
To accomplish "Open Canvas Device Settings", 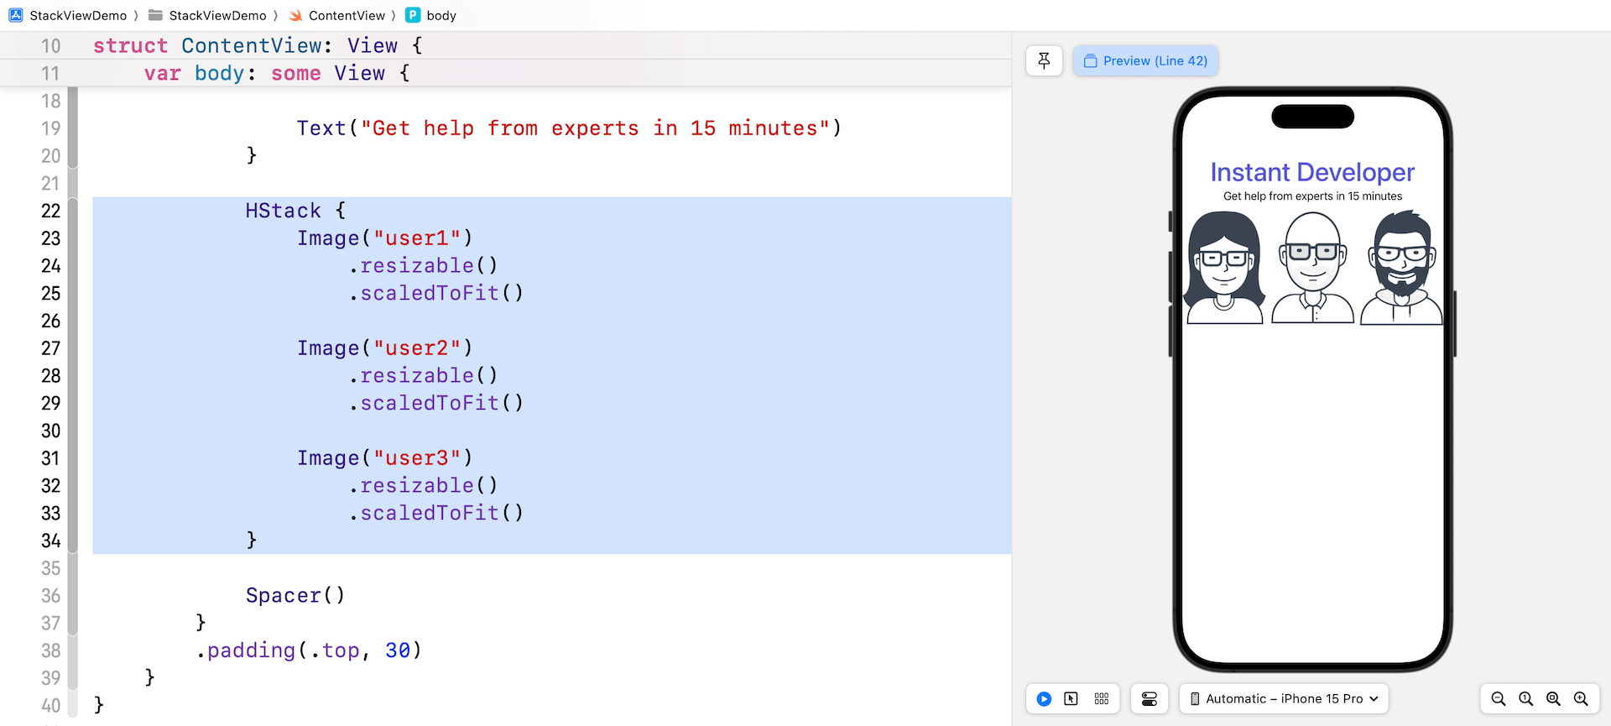I will pyautogui.click(x=1150, y=698).
